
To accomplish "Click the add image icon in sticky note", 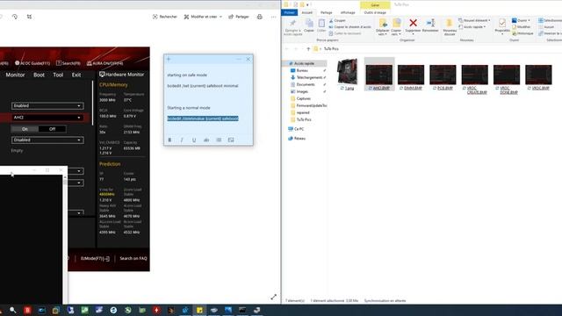I will 231,140.
